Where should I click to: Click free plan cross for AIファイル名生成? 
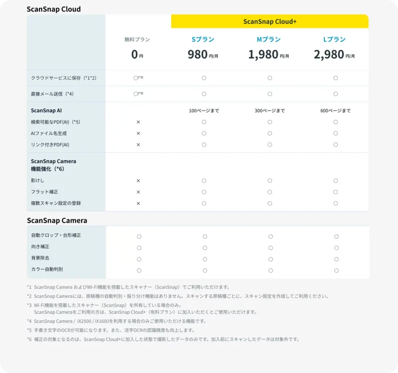pos(138,133)
